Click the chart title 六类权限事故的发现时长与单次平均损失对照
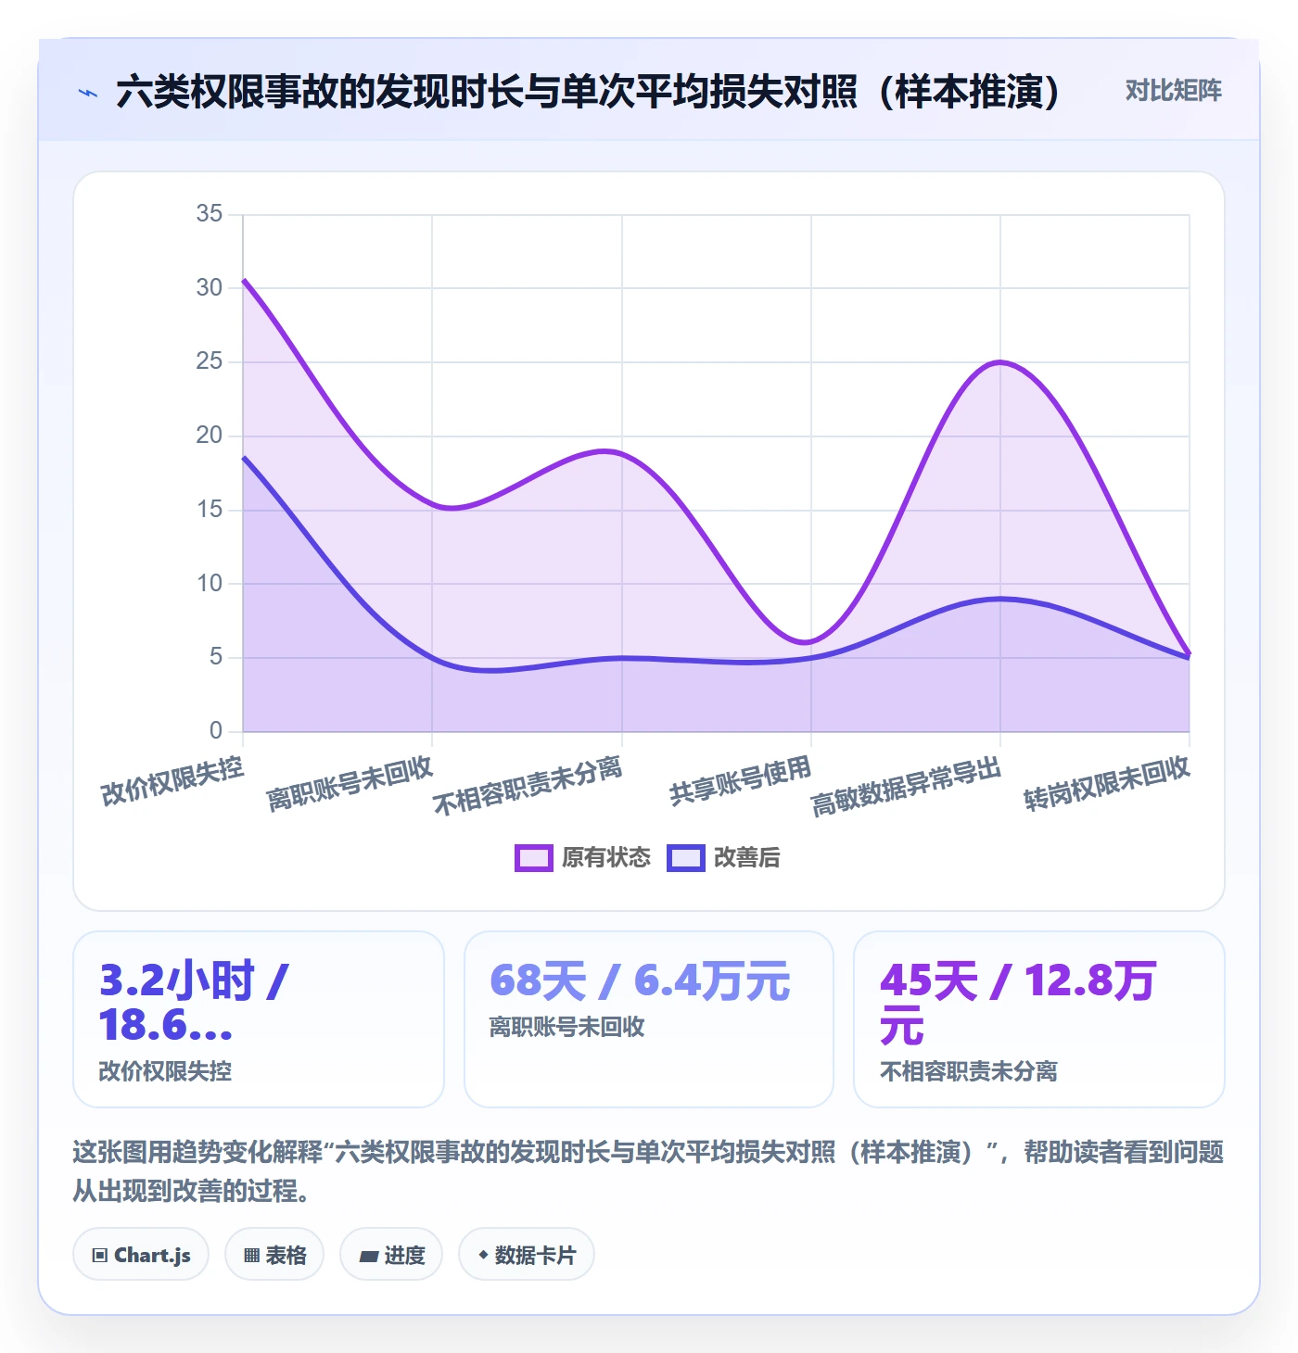The width and height of the screenshot is (1298, 1353). (589, 92)
